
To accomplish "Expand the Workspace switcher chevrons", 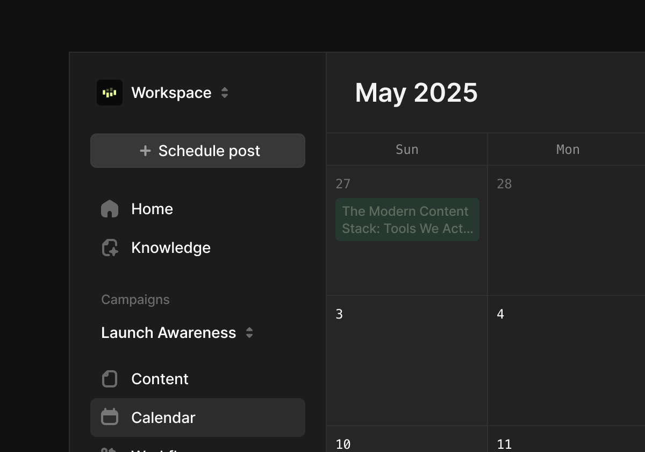I will pyautogui.click(x=225, y=93).
